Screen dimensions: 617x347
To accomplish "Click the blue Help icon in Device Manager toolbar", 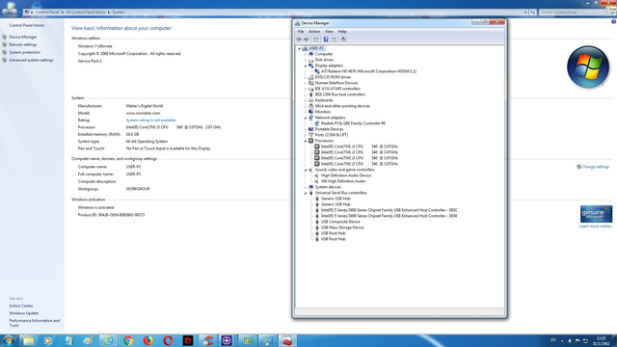I will pos(326,40).
